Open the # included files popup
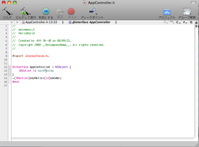 coord(185,22)
